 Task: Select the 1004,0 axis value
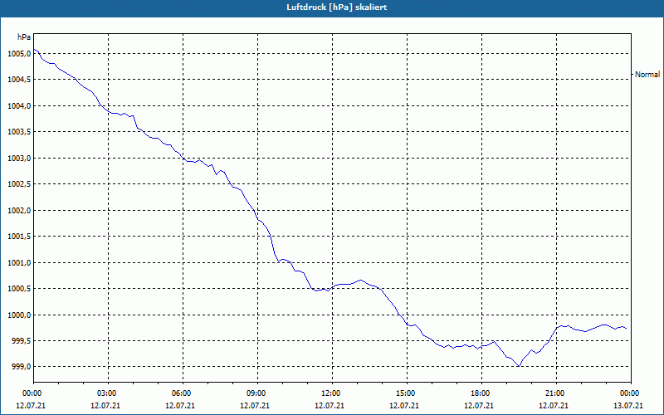click(19, 106)
